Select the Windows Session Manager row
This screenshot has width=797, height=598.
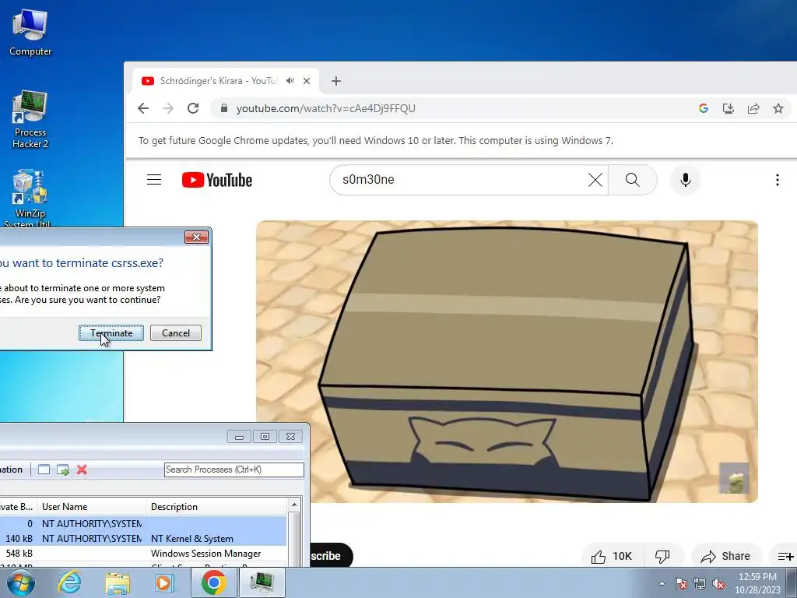pyautogui.click(x=143, y=554)
